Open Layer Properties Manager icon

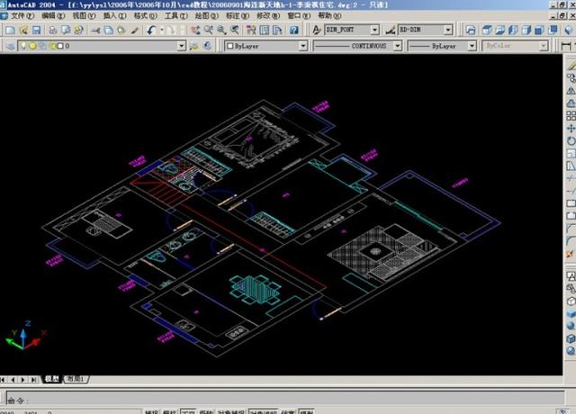click(10, 46)
